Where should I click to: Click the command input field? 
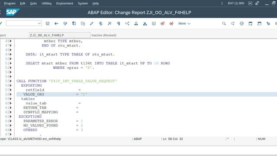24,23
